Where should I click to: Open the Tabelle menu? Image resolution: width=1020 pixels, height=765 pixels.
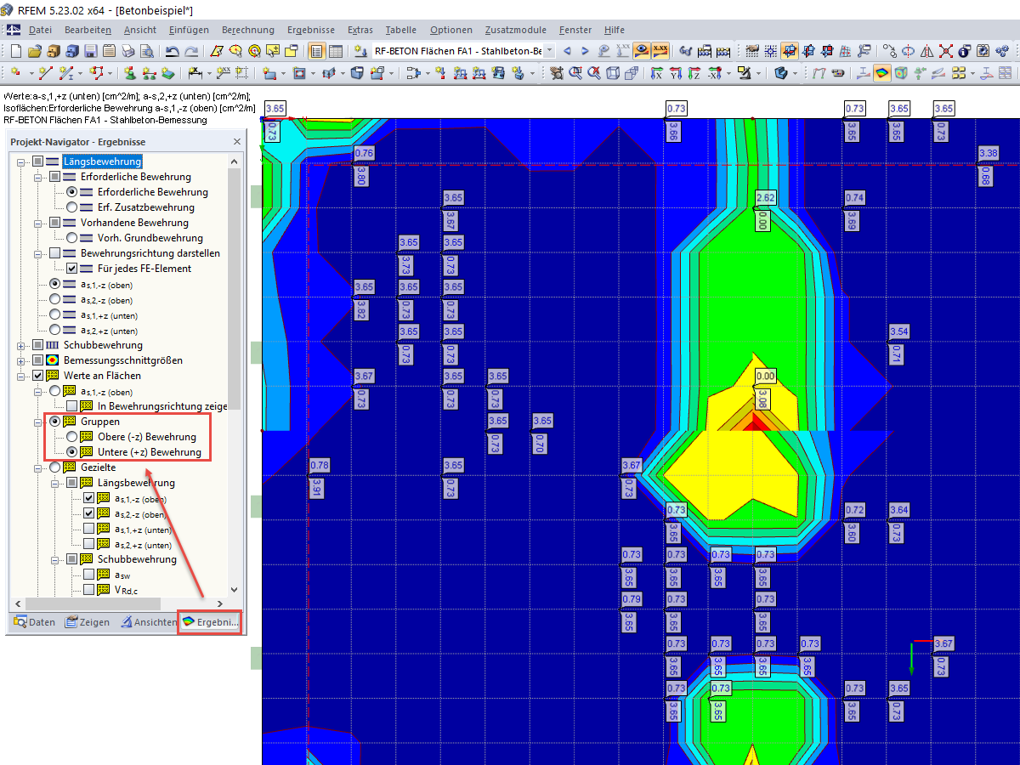click(x=400, y=30)
